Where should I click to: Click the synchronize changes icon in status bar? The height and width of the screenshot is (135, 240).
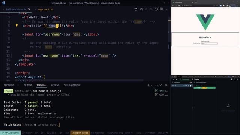pos(36,133)
